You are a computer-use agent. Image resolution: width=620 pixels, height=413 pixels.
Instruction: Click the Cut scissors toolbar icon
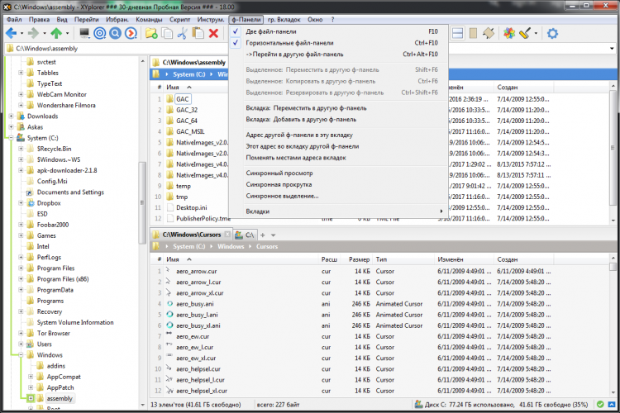[183, 34]
